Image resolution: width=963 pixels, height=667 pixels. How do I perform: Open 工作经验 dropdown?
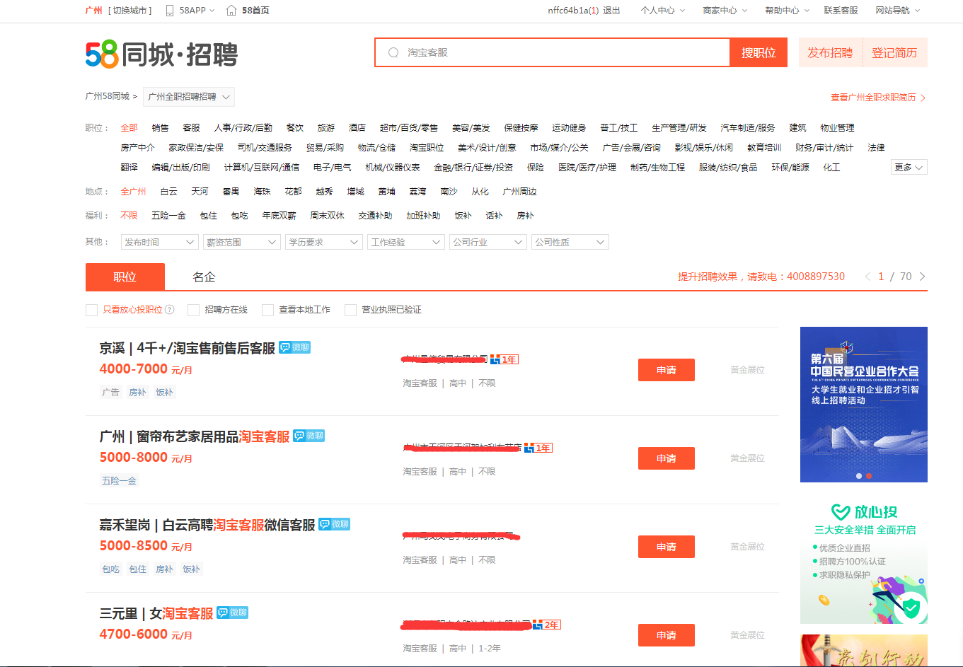pyautogui.click(x=406, y=242)
